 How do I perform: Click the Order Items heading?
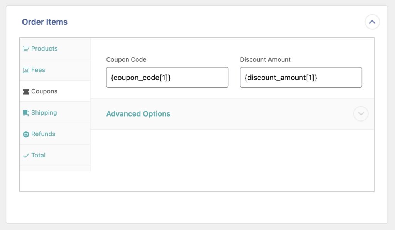[45, 22]
